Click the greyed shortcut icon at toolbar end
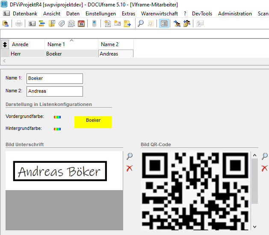Image resolution: width=269 pixels, height=235 pixels. click(200, 23)
